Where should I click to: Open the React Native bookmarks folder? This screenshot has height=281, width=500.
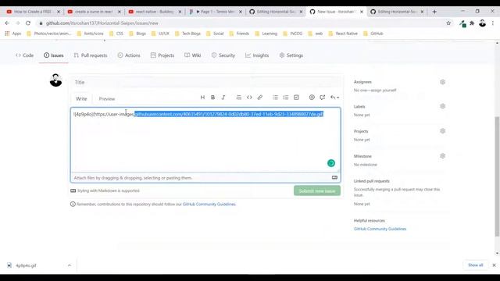coord(343,34)
